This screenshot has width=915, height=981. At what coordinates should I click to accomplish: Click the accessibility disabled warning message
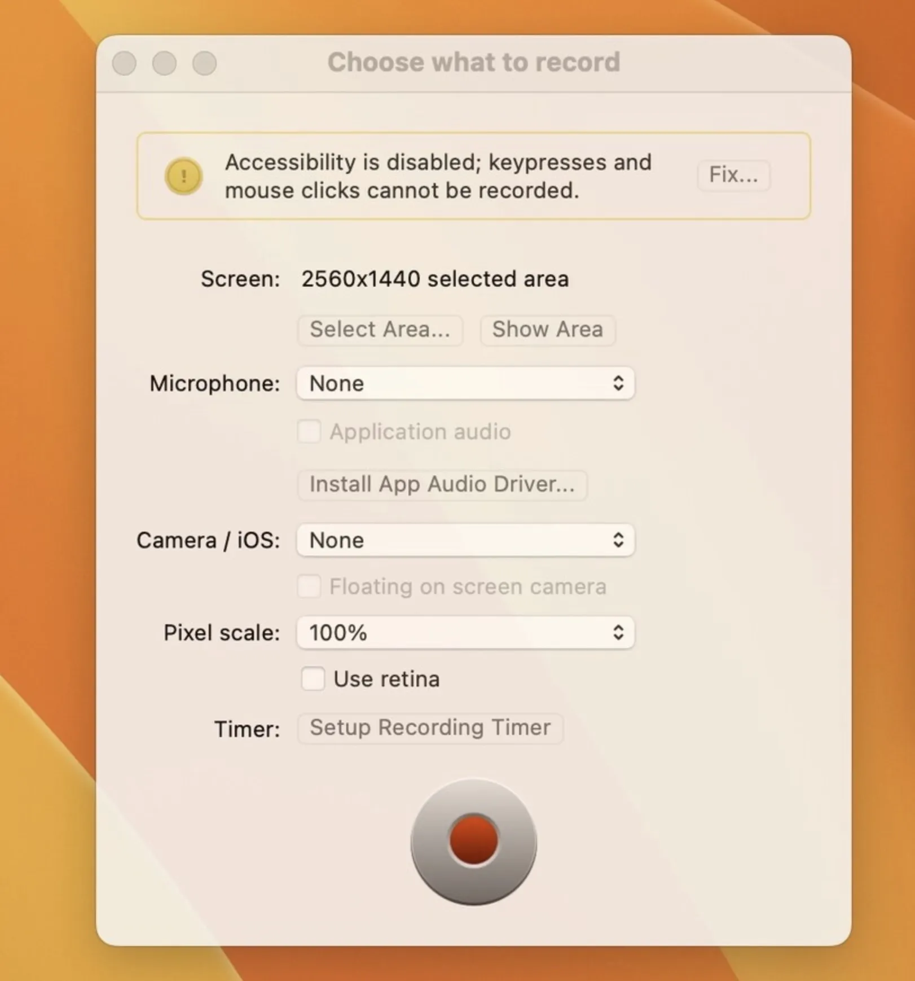pos(438,176)
